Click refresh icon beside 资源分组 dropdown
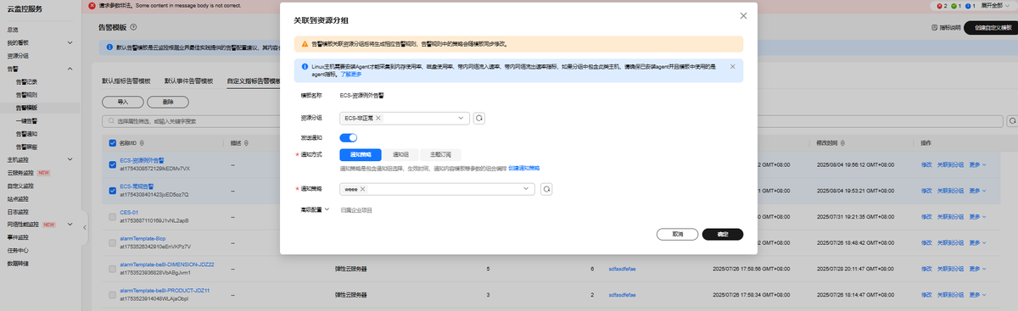The image size is (1018, 311). coord(479,119)
